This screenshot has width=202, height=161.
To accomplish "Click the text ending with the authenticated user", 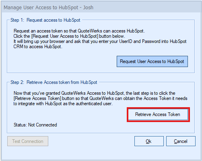I will point(63,104).
